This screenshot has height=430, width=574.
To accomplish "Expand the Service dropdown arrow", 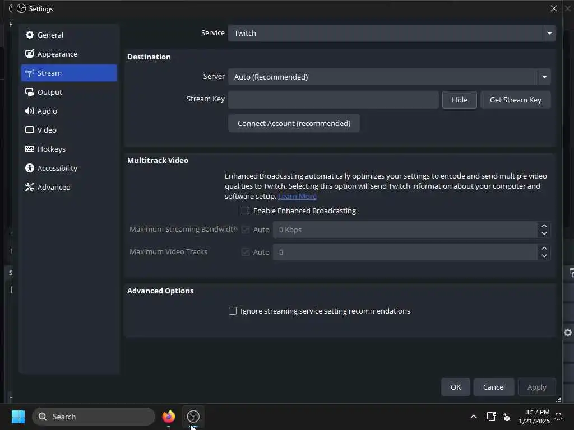I will tap(549, 33).
